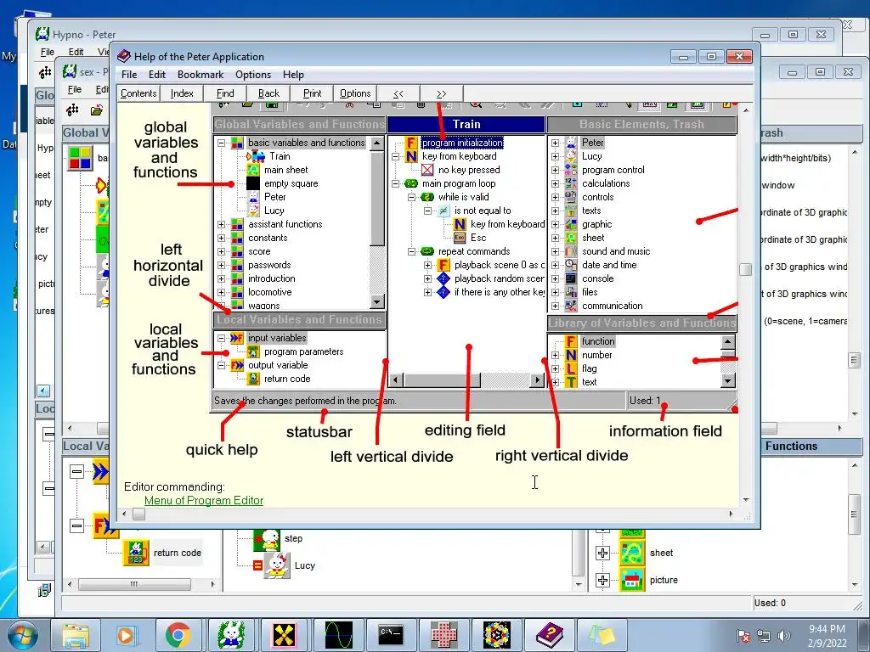Open Windows Explorer from taskbar
This screenshot has height=652, width=870.
click(x=76, y=635)
